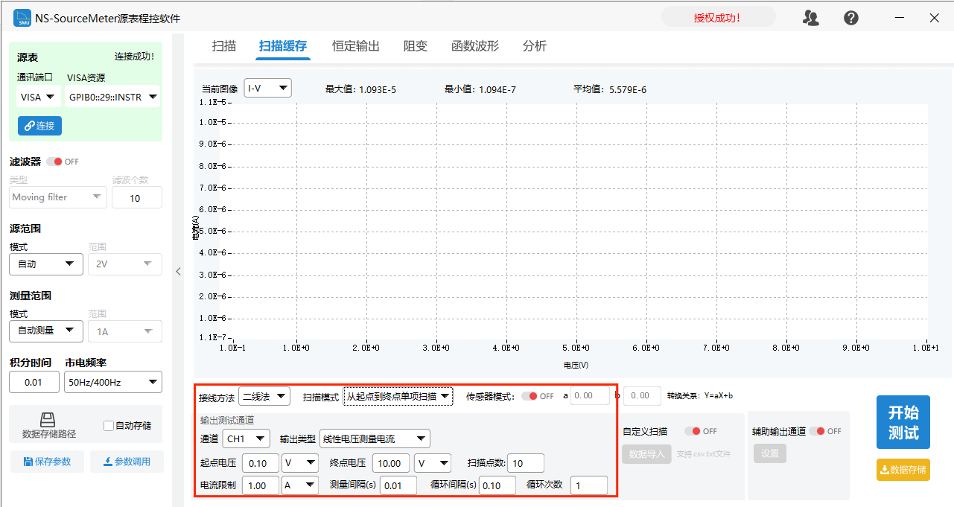Open the 扫描模式 dropdown

tap(398, 397)
